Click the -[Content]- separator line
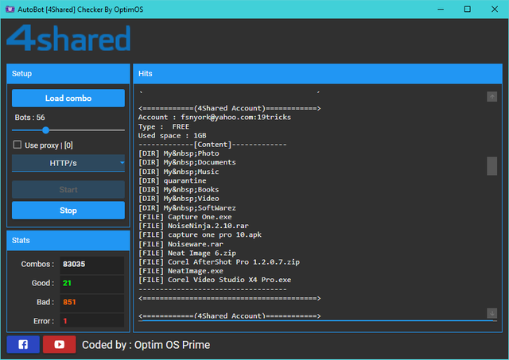The width and height of the screenshot is (509, 360). (212, 145)
